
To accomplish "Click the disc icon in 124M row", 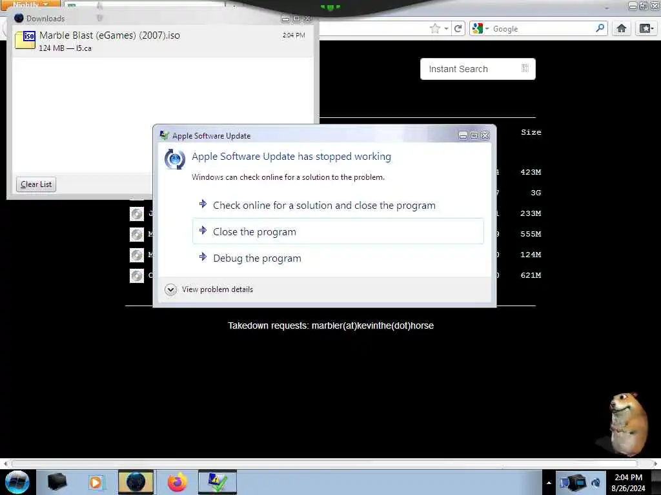I will [137, 255].
